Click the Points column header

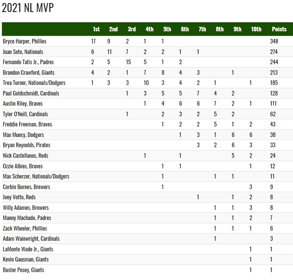click(x=279, y=29)
